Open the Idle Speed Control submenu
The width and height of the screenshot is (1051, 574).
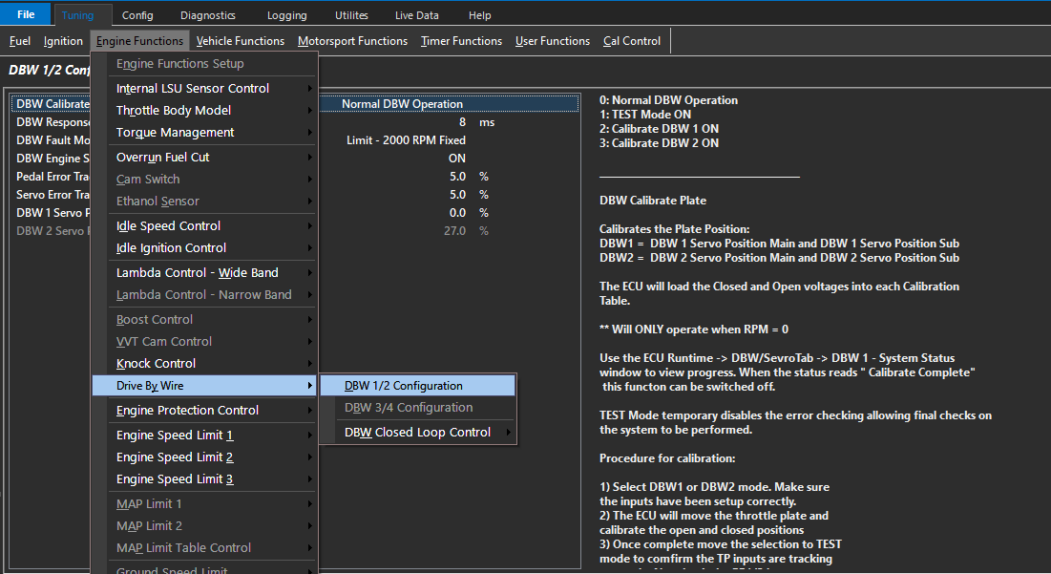168,226
